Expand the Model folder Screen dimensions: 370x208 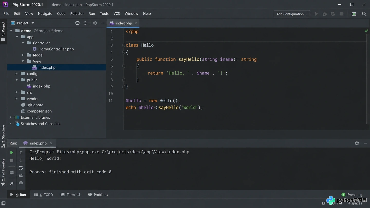pos(23,55)
